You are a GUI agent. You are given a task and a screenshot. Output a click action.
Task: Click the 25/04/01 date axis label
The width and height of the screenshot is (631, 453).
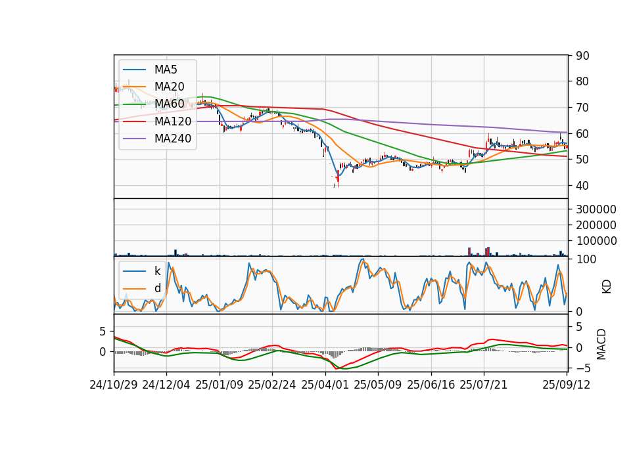pyautogui.click(x=325, y=385)
